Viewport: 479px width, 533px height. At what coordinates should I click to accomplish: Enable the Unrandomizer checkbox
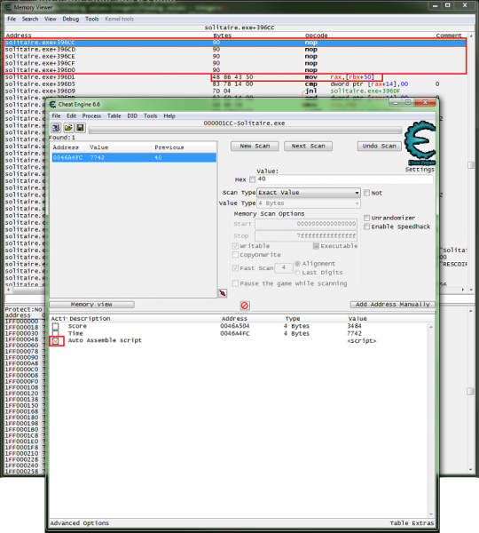coord(366,218)
